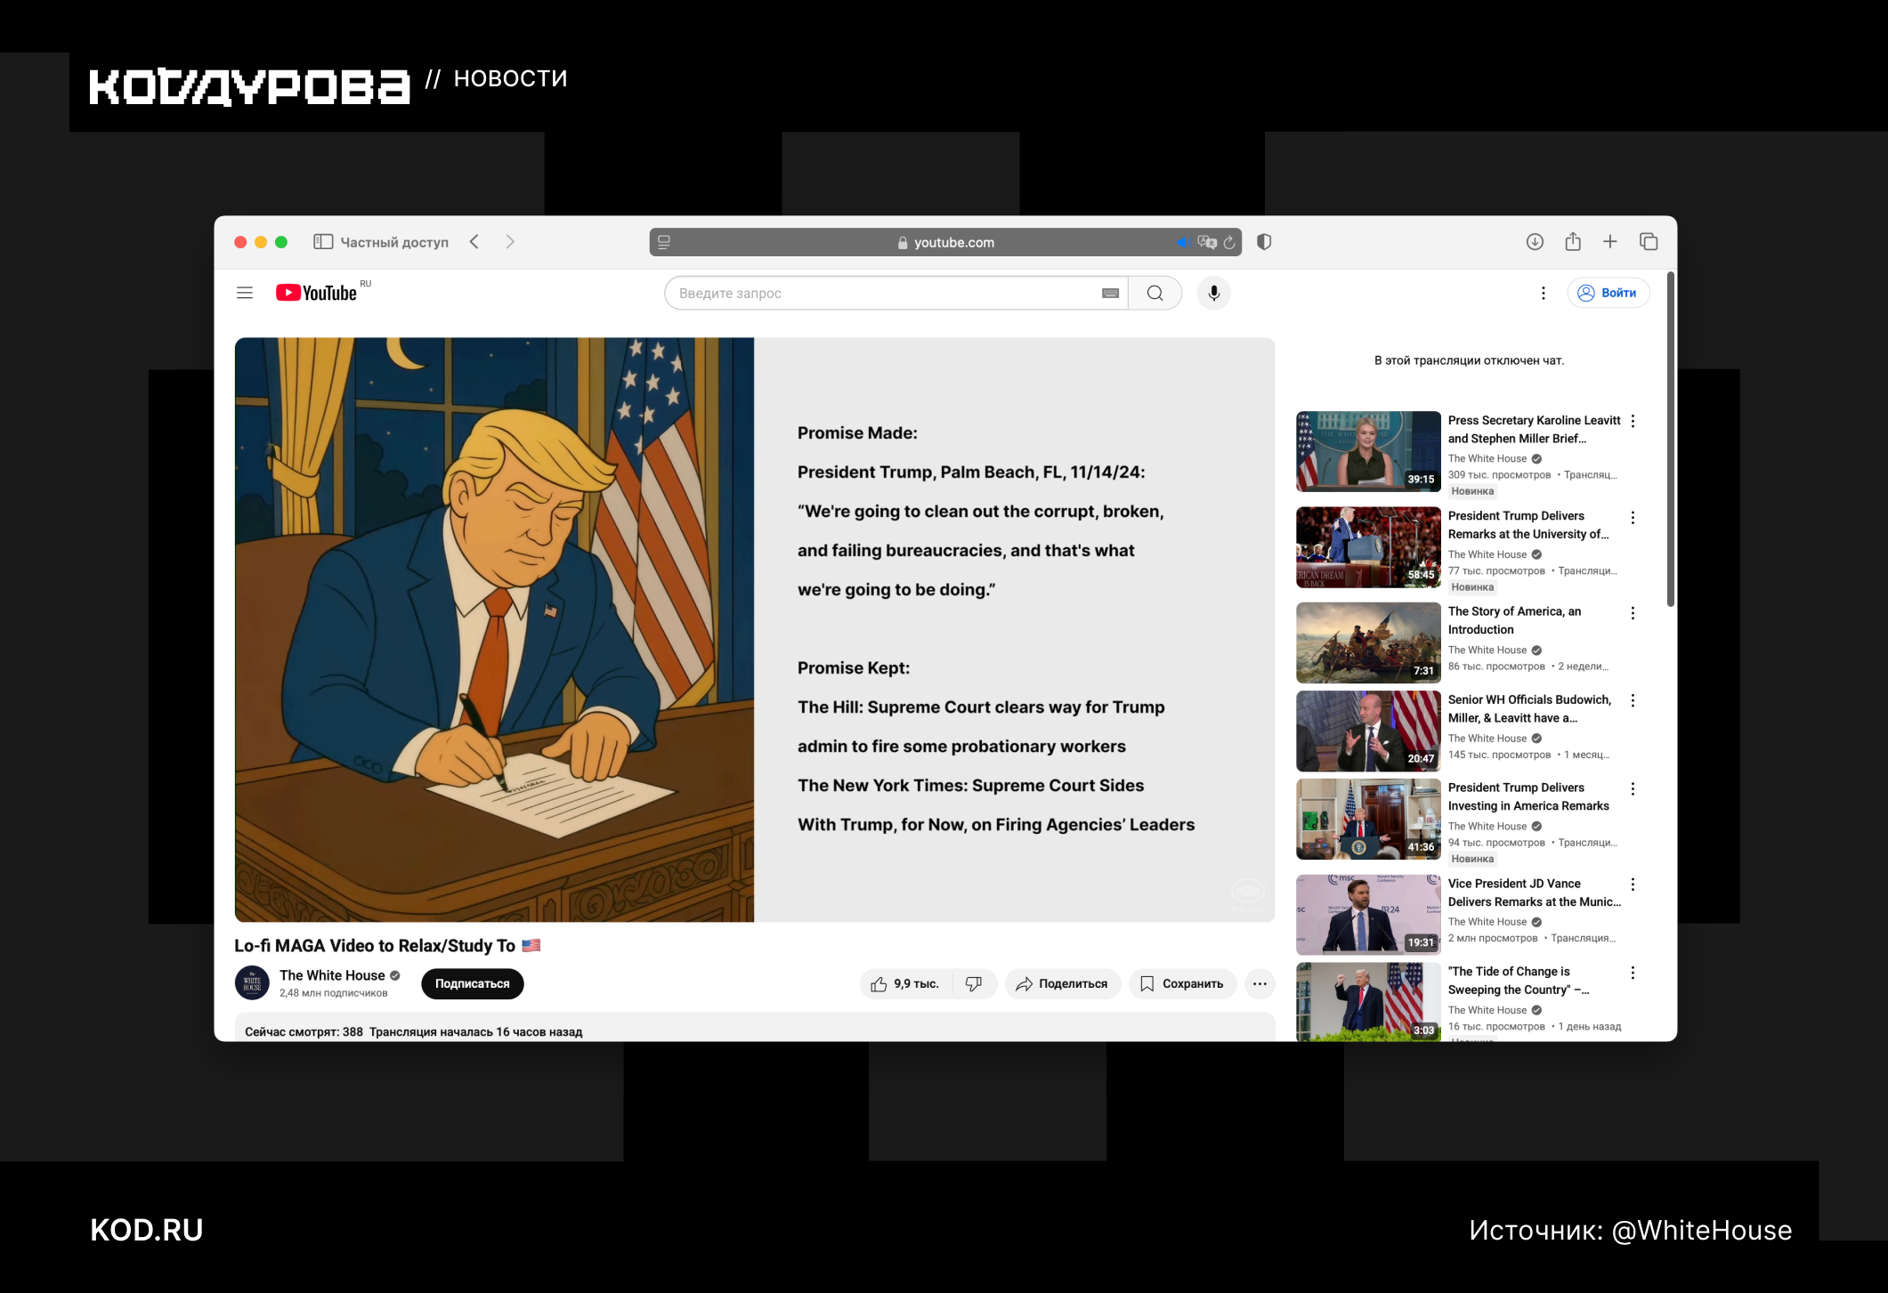Open 'Vice President JD Vance' video thumbnail
This screenshot has height=1293, width=1888.
click(1368, 915)
